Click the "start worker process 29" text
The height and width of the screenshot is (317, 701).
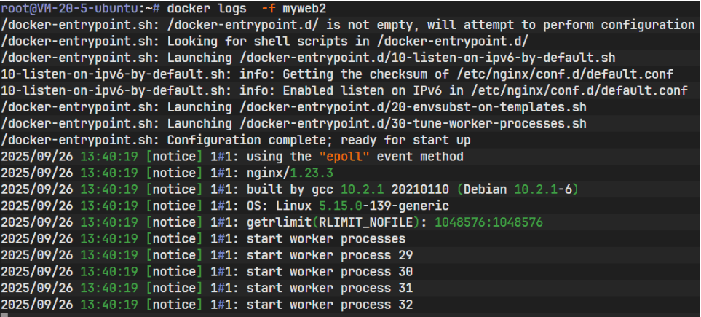pos(330,255)
